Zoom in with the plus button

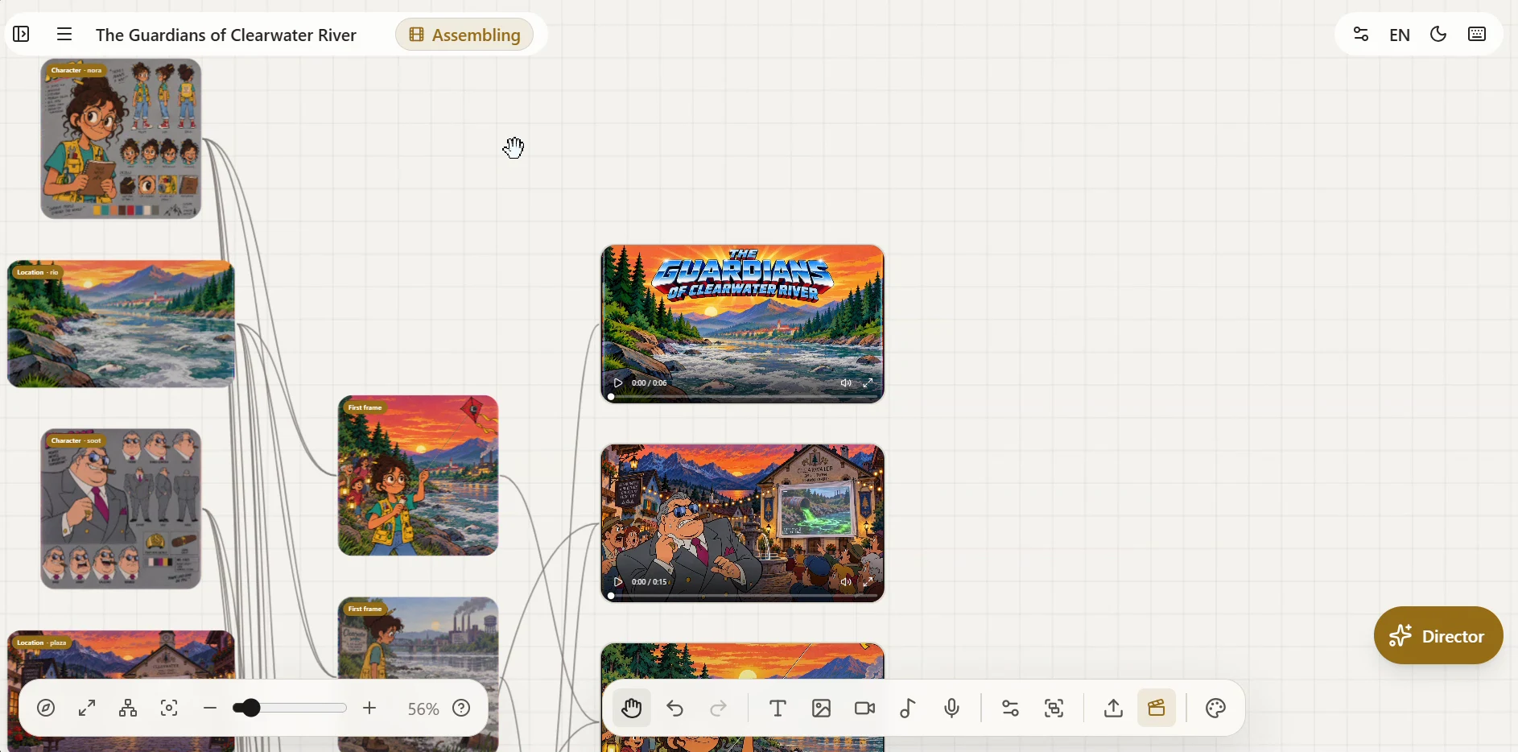(369, 709)
